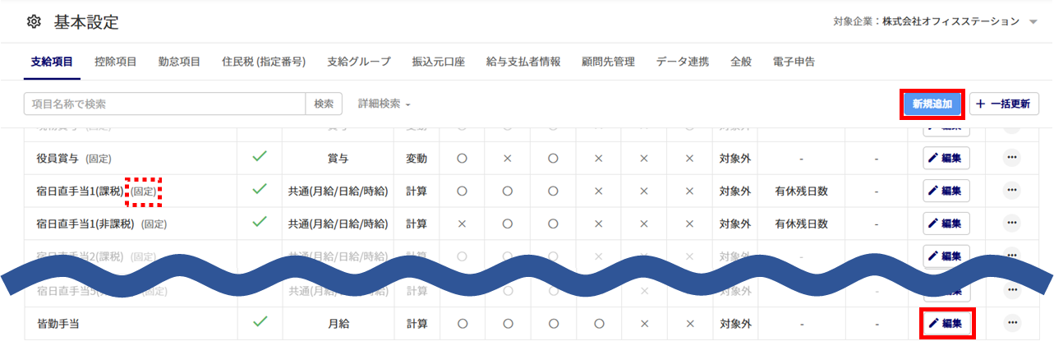1054x346 pixels.
Task: Edit the 役員賞与 item
Action: point(946,158)
